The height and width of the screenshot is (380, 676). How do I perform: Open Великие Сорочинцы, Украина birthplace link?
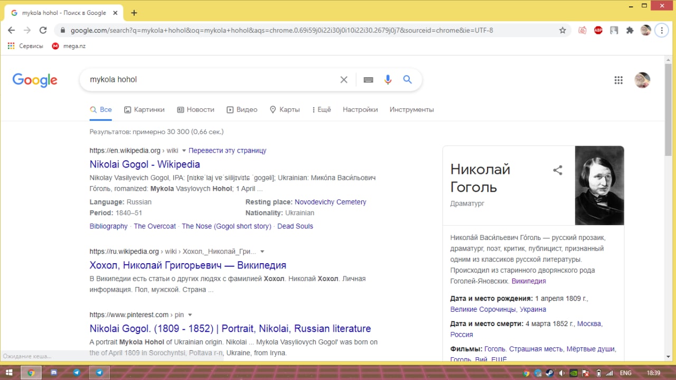point(498,309)
